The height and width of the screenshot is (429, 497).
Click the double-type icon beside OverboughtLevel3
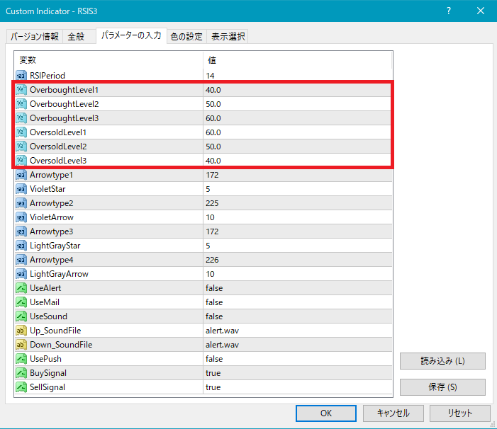[x=21, y=118]
